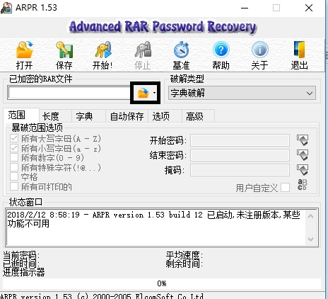Start recovery with the 开始! icon
Image resolution: width=328 pixels, height=299 pixels.
click(103, 50)
